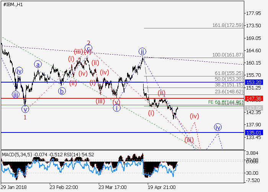
Task: Click the '19 Apr 21:00' time axis label
Action: pyautogui.click(x=162, y=187)
